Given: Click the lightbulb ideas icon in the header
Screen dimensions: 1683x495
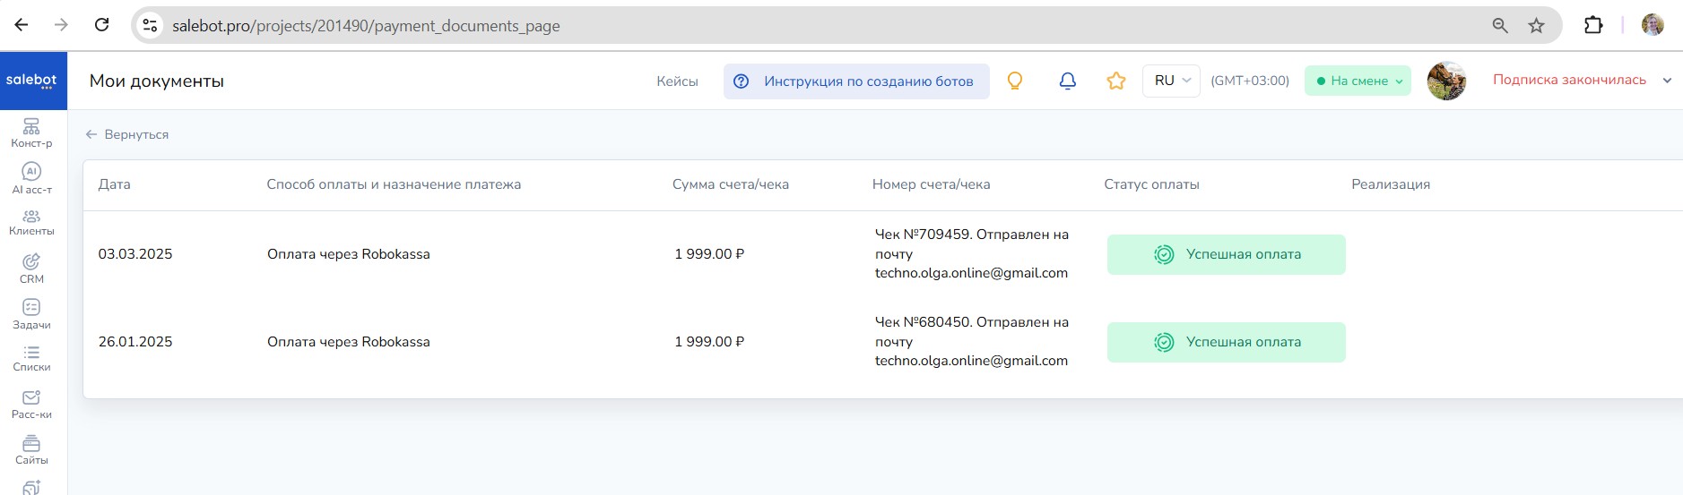Looking at the screenshot, I should click(1015, 81).
